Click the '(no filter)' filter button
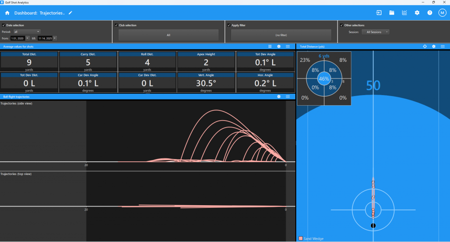The image size is (450, 242). click(281, 35)
